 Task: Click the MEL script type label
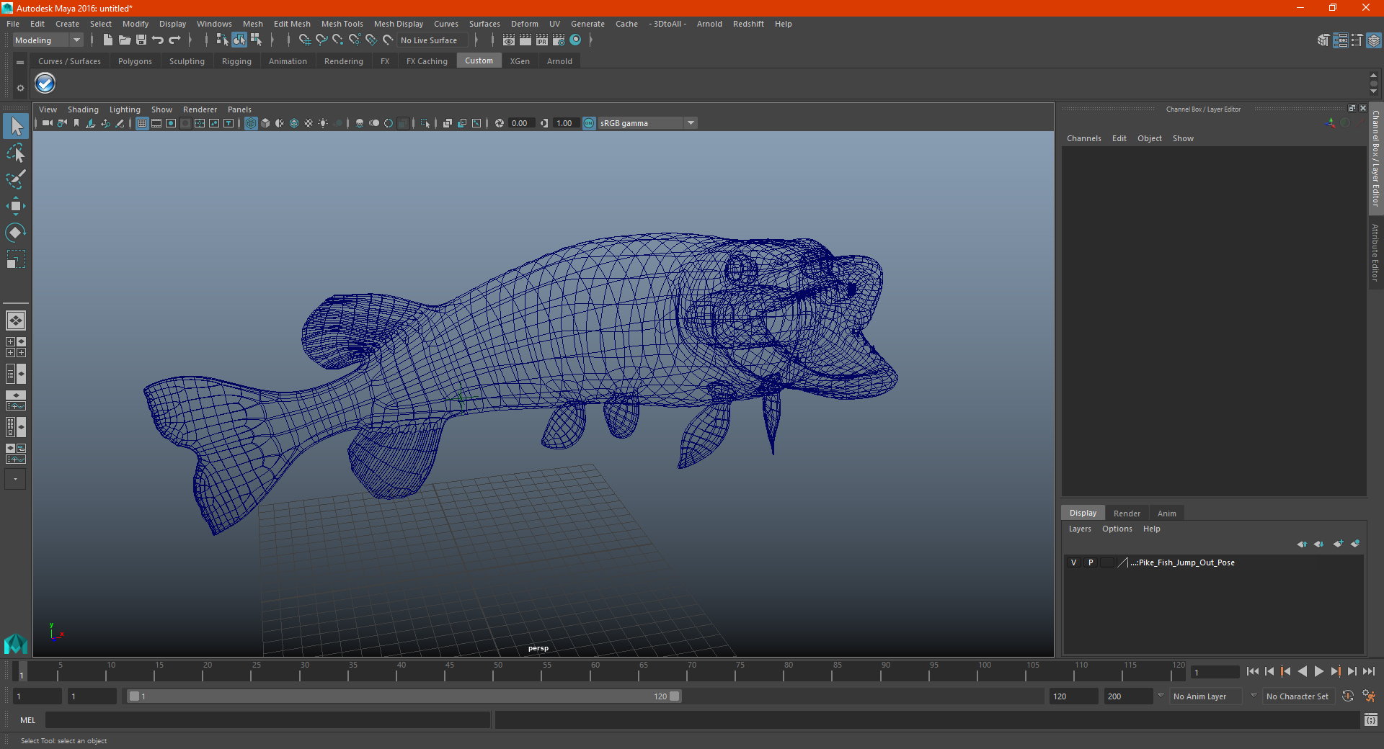pos(28,720)
